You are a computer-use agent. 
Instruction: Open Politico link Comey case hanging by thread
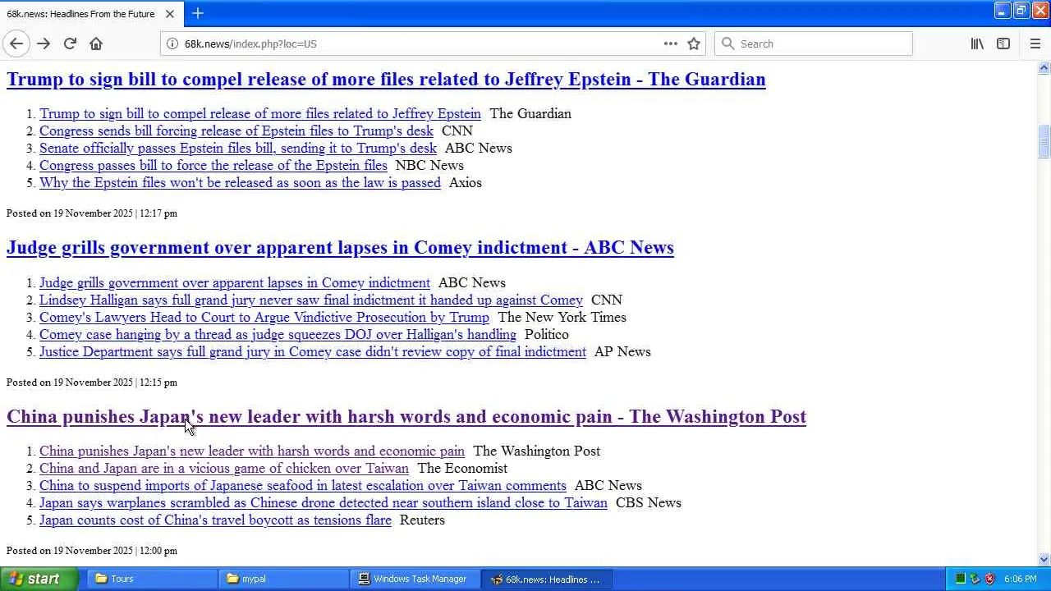pyautogui.click(x=278, y=334)
